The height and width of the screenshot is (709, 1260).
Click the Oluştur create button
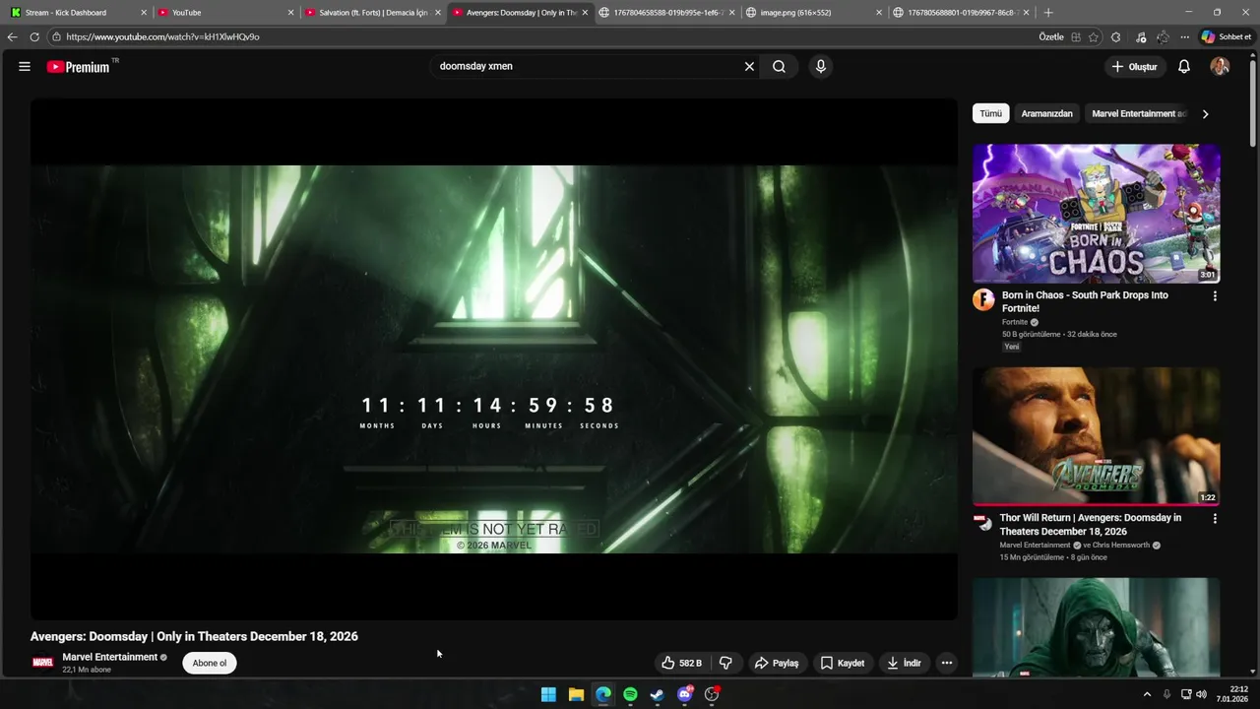click(x=1135, y=67)
